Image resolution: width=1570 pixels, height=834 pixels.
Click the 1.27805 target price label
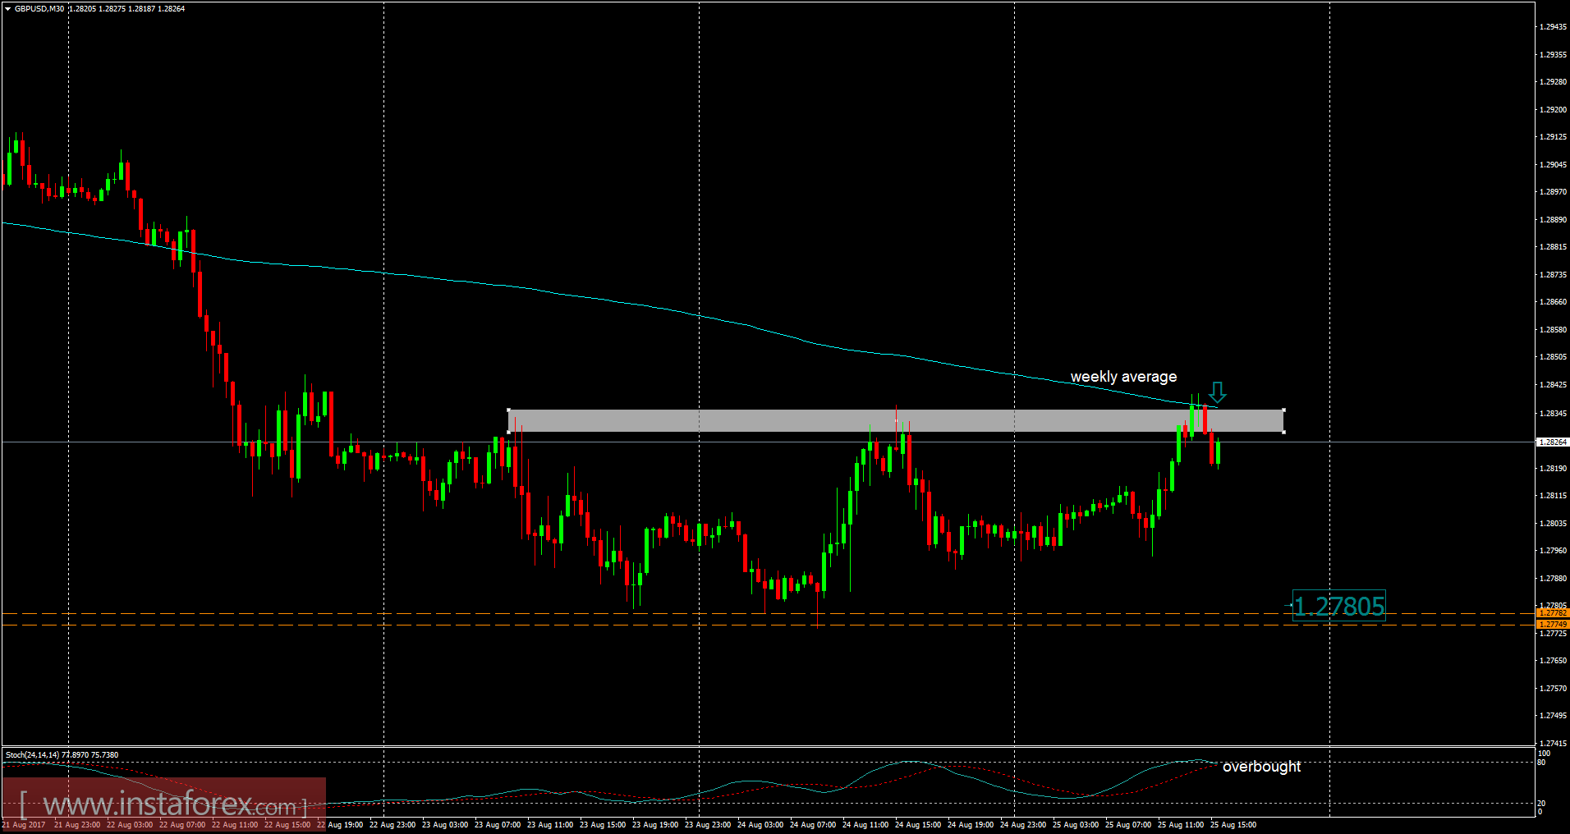pos(1339,606)
